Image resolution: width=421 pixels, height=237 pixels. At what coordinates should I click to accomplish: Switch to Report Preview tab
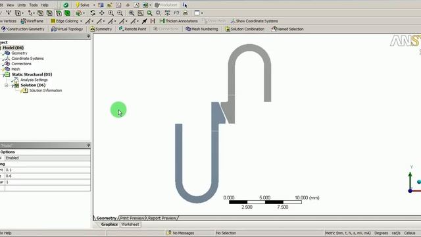(x=162, y=218)
